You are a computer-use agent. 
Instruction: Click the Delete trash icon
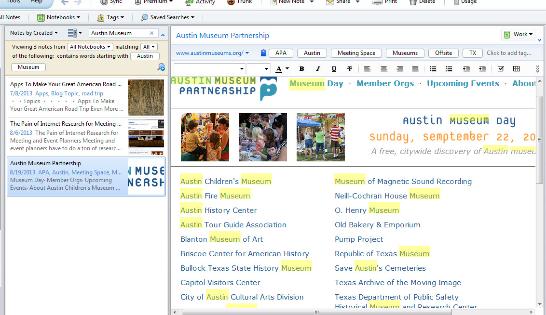click(413, 2)
